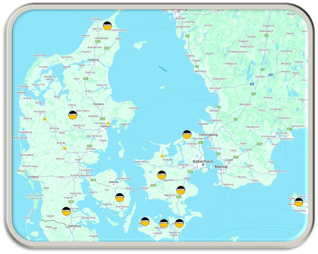Viewport: 318px width, 254px height.
Task: Click the Randers town label
Action: pyautogui.click(x=98, y=104)
